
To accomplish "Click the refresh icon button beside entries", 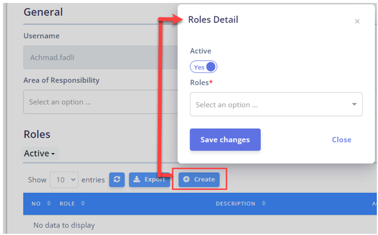I will pos(117,179).
